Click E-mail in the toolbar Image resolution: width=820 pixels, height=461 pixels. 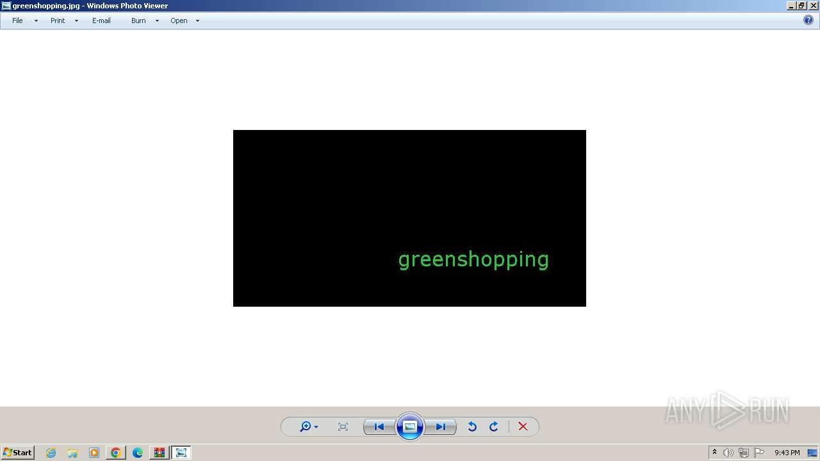pyautogui.click(x=101, y=20)
